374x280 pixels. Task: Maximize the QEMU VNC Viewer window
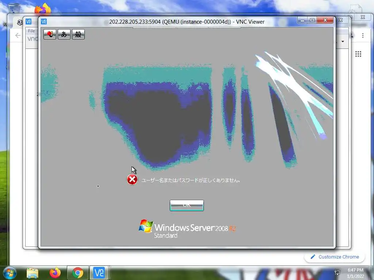312,20
